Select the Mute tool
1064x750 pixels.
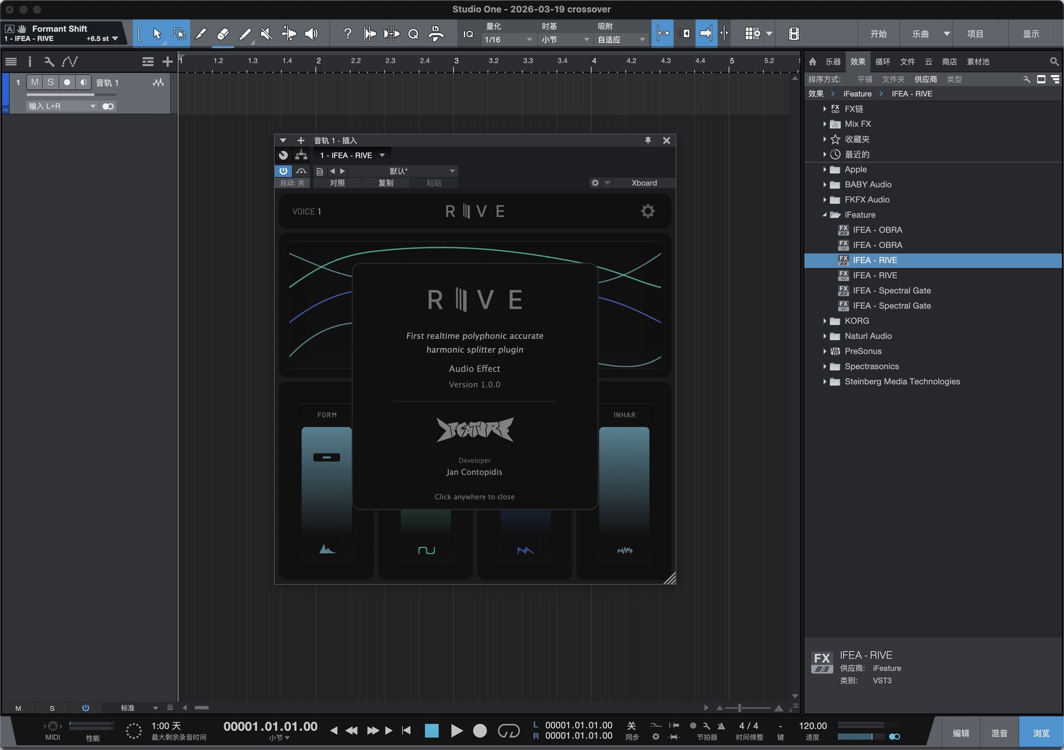pyautogui.click(x=267, y=34)
